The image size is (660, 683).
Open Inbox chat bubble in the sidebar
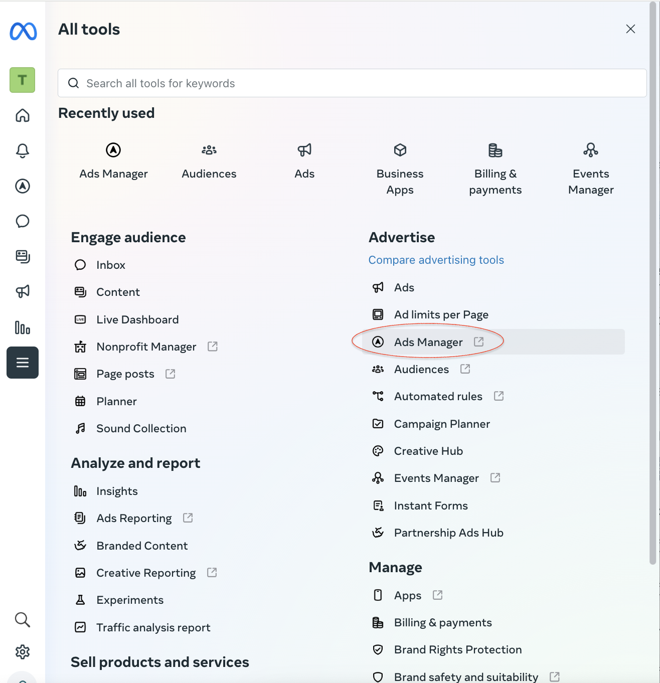pos(23,221)
